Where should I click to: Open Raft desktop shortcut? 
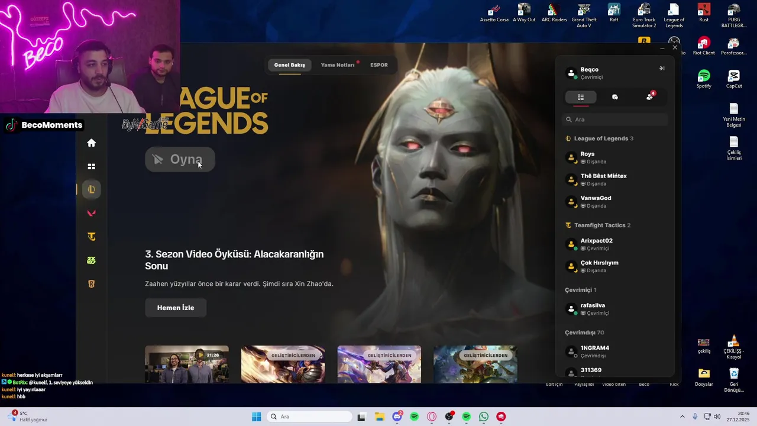pos(614,14)
